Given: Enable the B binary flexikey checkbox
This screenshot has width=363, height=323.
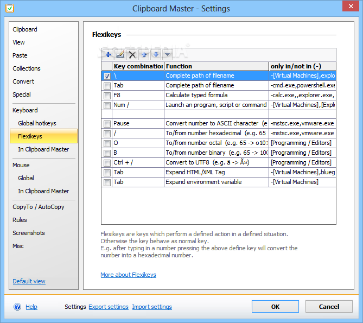Looking at the screenshot, I should coord(107,153).
